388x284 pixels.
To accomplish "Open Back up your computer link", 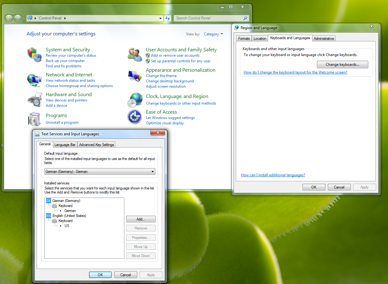I will (65, 61).
